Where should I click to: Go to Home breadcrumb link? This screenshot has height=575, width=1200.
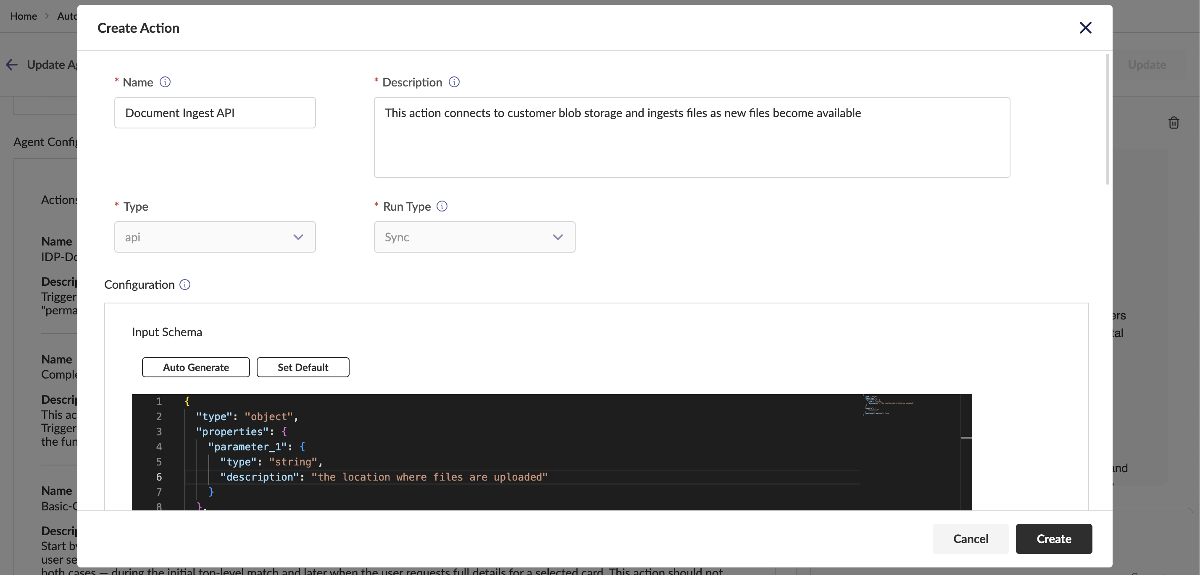[23, 16]
